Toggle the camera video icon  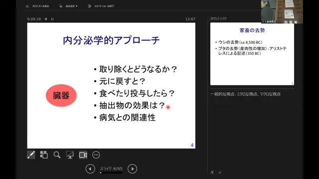83,155
